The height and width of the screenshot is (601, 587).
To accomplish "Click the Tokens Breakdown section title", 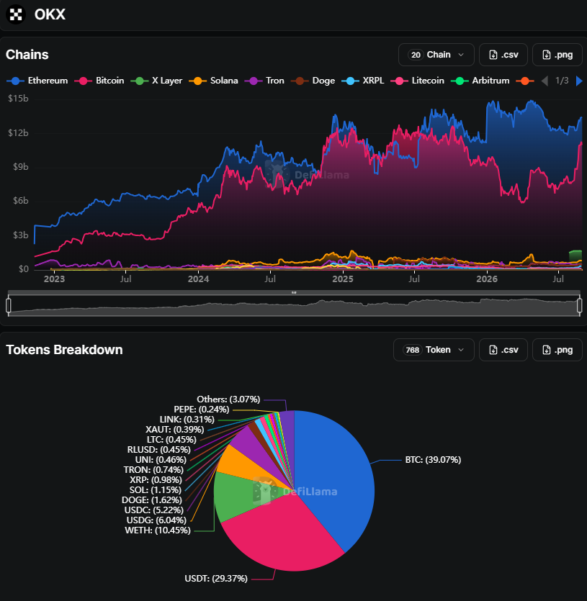I will coord(64,350).
